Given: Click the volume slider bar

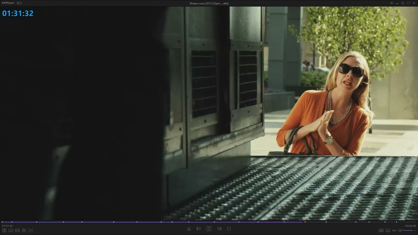Looking at the screenshot, I should [x=410, y=230].
